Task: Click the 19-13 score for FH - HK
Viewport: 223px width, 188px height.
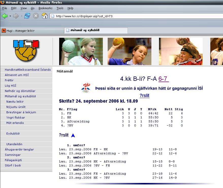Action: [157, 149]
